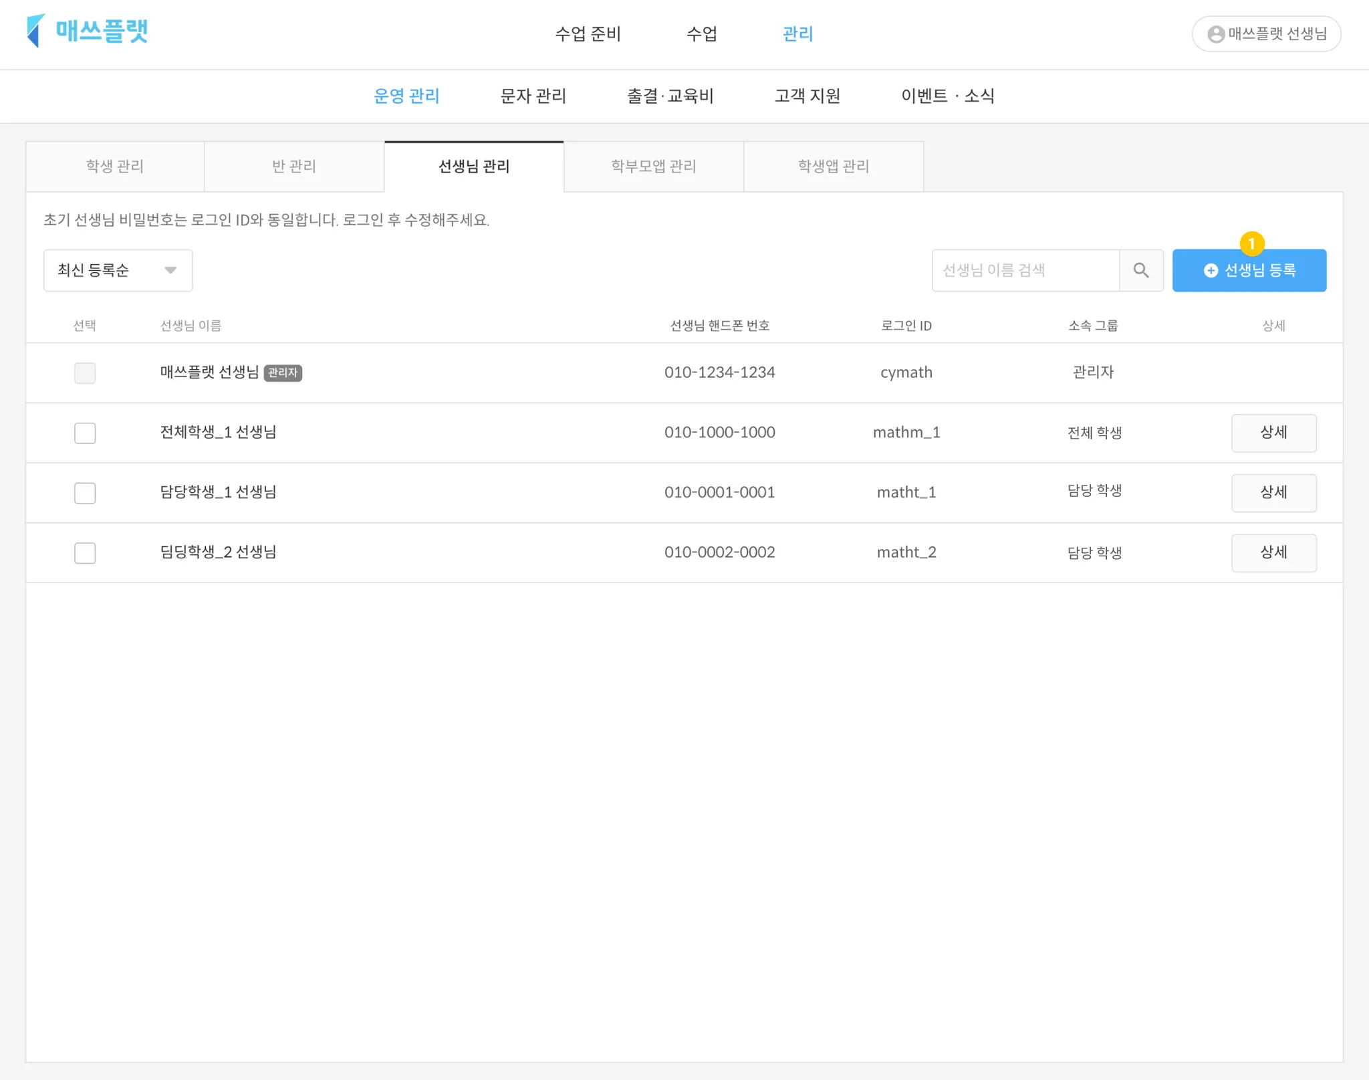Open the 수업 준비 top menu
The image size is (1369, 1080).
(x=588, y=34)
